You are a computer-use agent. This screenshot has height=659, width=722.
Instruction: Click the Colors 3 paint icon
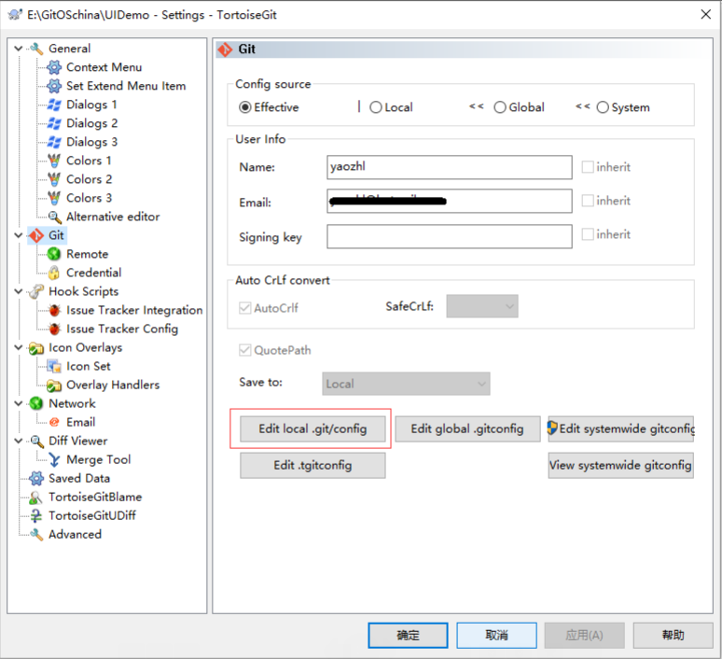click(54, 198)
